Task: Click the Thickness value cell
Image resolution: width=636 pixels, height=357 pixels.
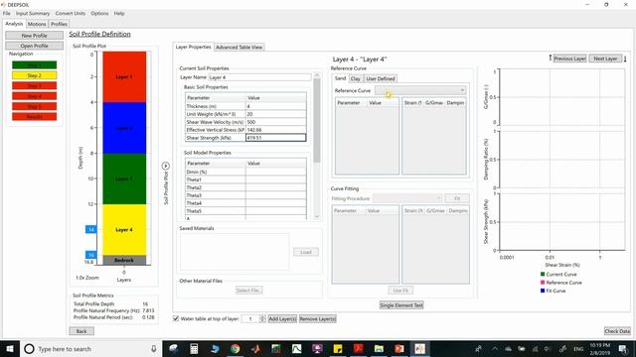Action: click(276, 106)
